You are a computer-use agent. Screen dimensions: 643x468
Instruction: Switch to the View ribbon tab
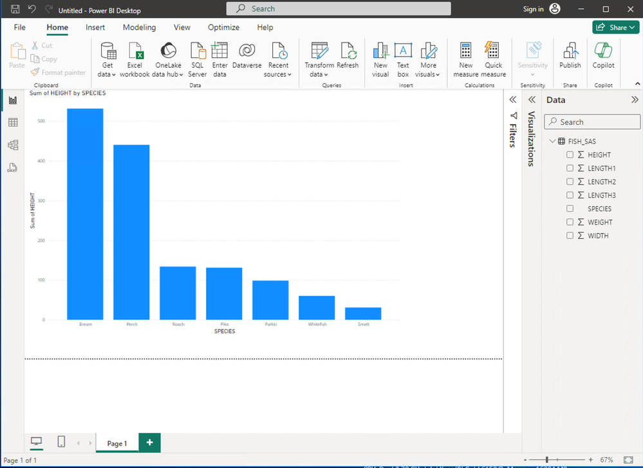tap(182, 27)
